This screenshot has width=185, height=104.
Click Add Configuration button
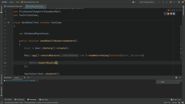147,2
